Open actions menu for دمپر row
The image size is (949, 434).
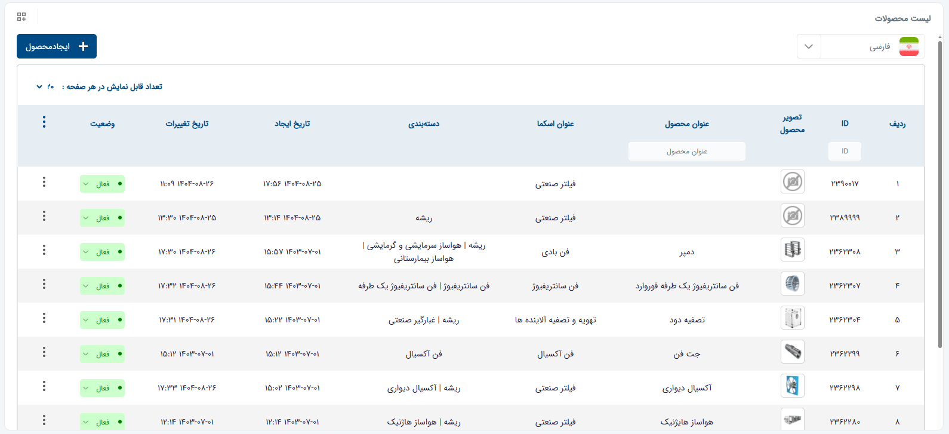[44, 250]
